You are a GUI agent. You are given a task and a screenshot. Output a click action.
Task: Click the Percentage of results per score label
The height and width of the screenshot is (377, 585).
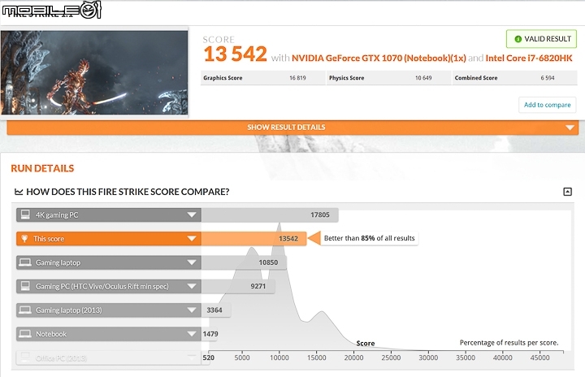tap(509, 343)
